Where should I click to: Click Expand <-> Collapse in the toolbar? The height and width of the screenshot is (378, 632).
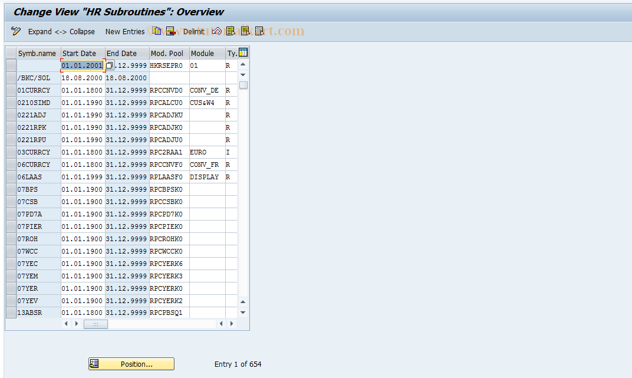(61, 31)
